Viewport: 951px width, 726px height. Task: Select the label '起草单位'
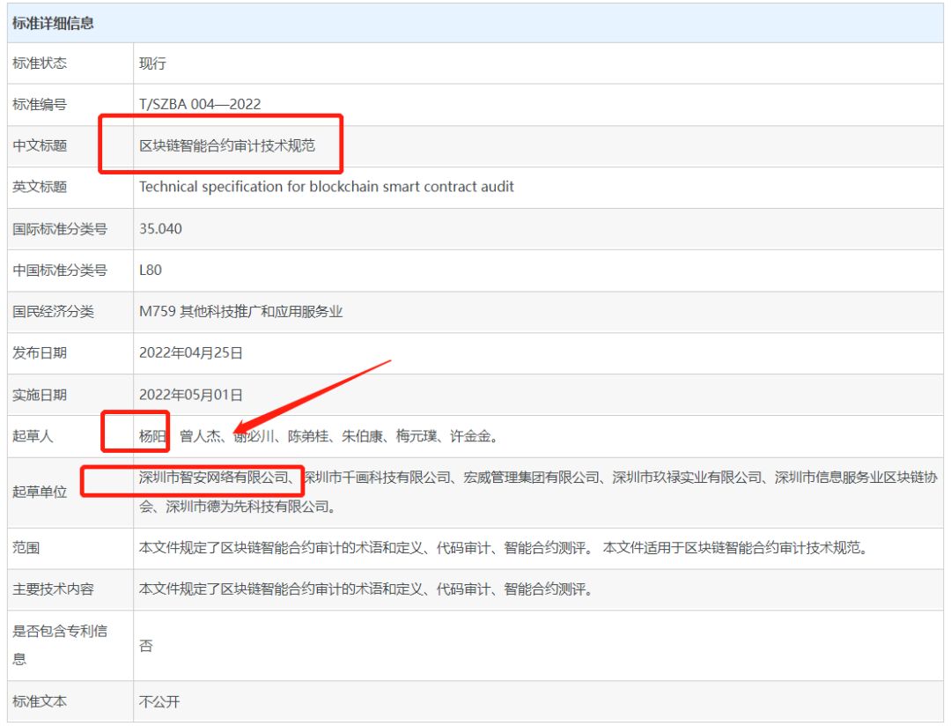[x=40, y=492]
